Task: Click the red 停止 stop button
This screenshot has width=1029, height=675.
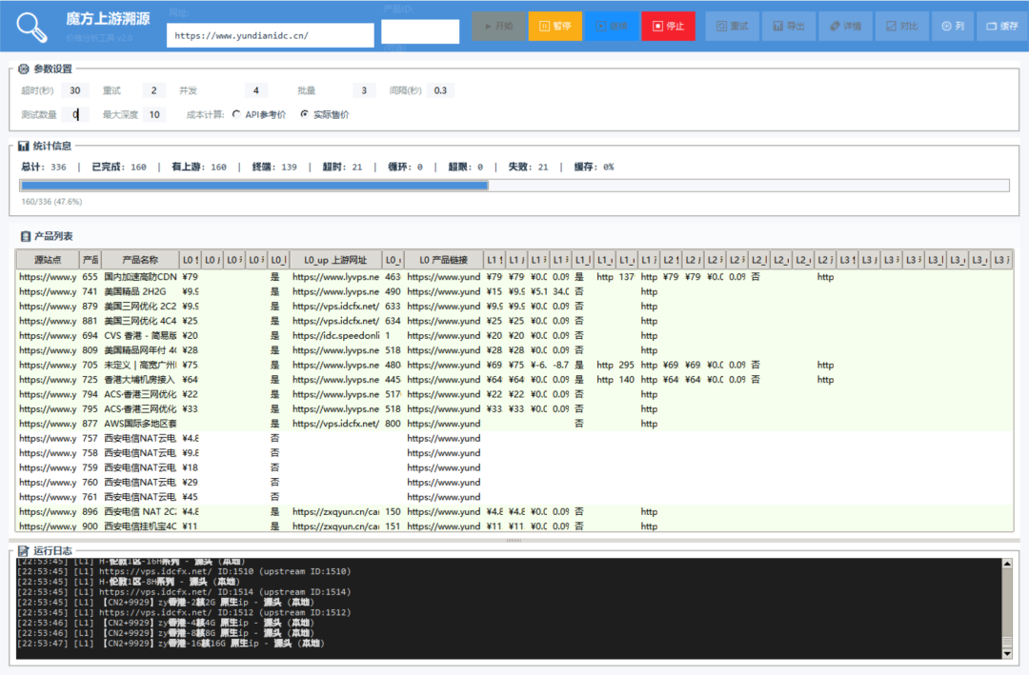Action: (668, 27)
